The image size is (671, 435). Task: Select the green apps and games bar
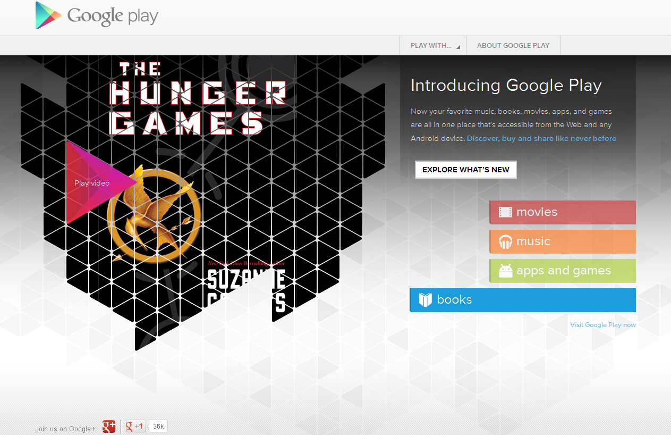[x=563, y=271]
